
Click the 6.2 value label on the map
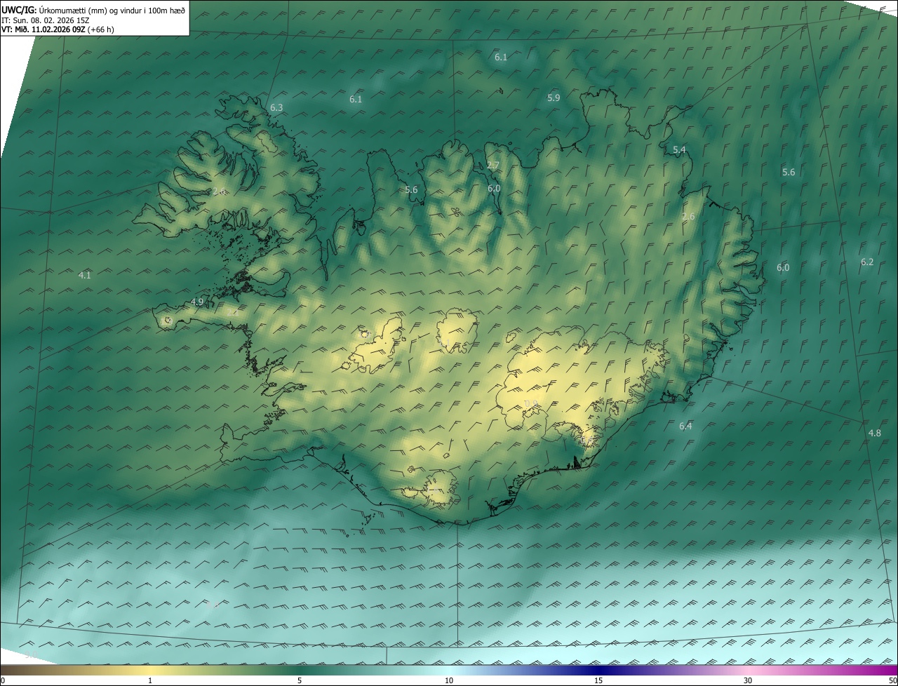click(x=867, y=262)
